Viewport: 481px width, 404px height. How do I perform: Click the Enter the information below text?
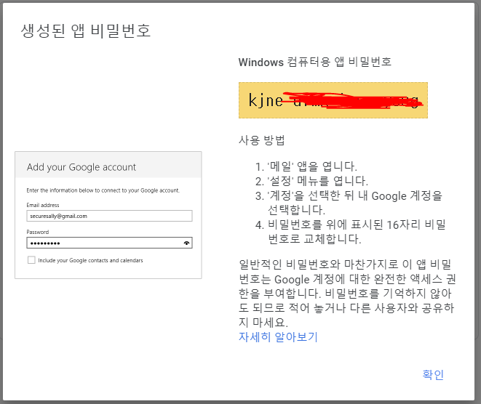point(103,190)
